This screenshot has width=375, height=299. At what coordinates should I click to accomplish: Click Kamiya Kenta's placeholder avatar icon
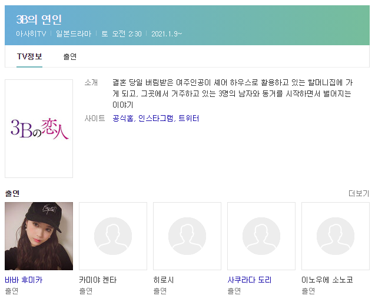(113, 236)
